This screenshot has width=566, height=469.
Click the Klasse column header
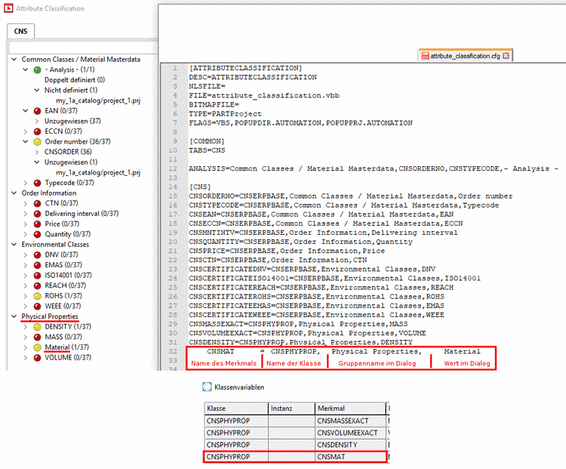(x=236, y=409)
